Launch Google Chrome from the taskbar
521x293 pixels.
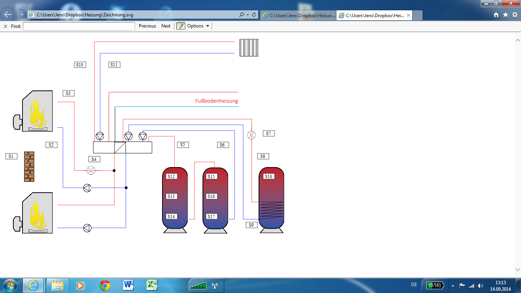(x=105, y=285)
